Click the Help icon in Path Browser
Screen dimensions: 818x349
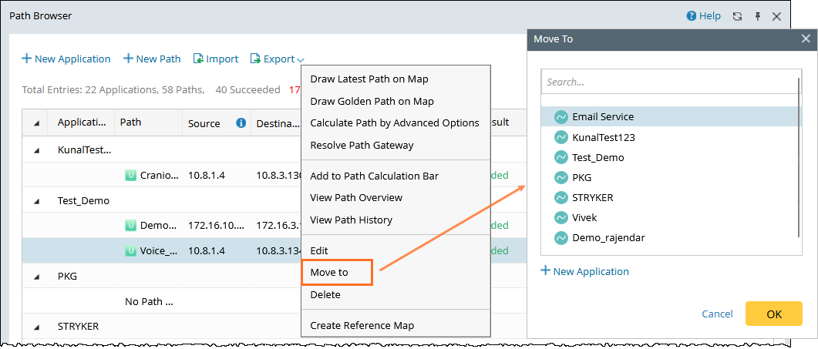692,16
